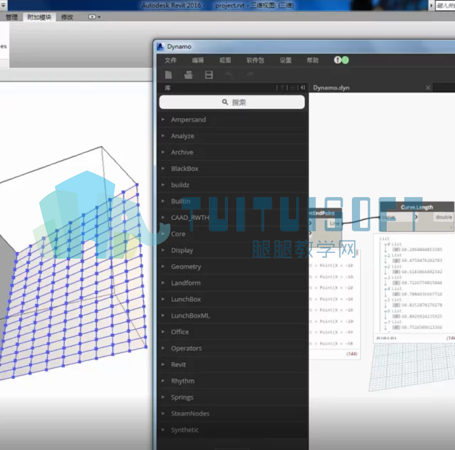Click the New file icon in Dynamo toolbar
Viewport: 455px width, 450px height.
(x=169, y=75)
